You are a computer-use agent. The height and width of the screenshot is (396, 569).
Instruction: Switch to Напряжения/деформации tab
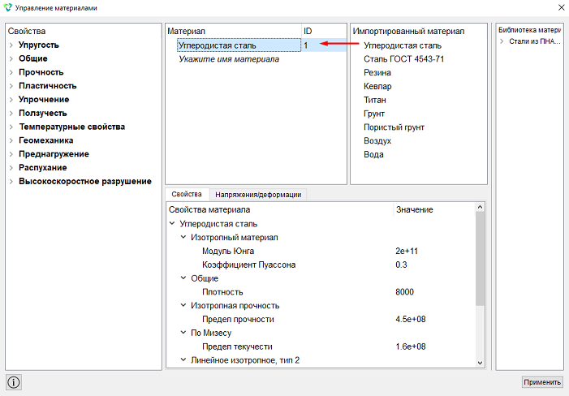(x=258, y=195)
